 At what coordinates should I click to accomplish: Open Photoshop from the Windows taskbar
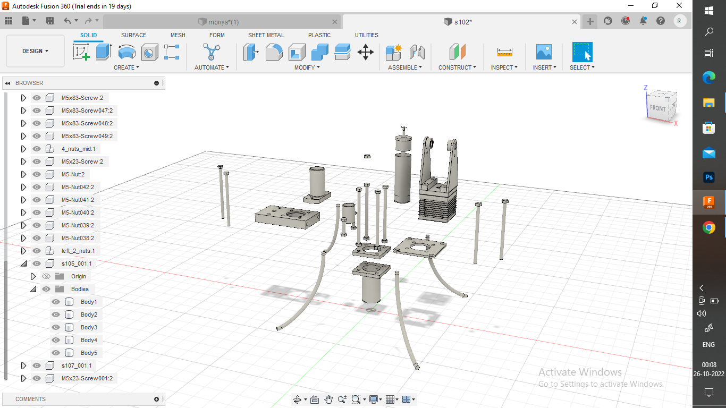pyautogui.click(x=708, y=177)
